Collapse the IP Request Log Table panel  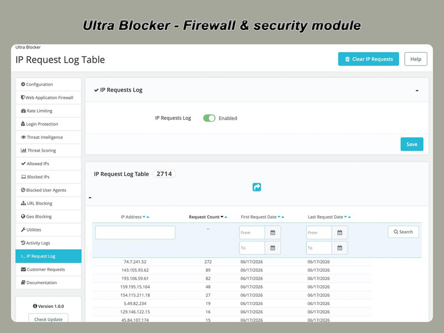(x=90, y=198)
